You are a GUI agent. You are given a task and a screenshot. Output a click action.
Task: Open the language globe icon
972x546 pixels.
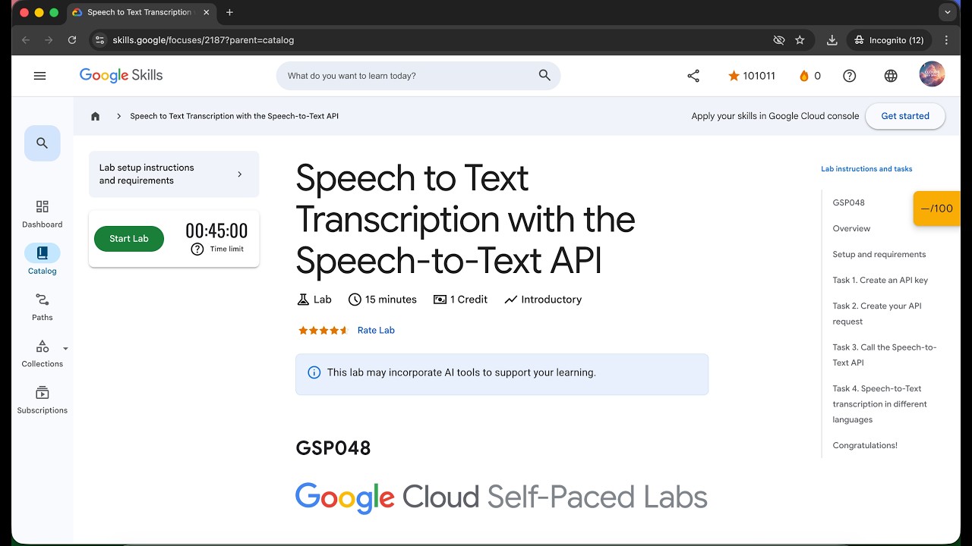(x=891, y=76)
